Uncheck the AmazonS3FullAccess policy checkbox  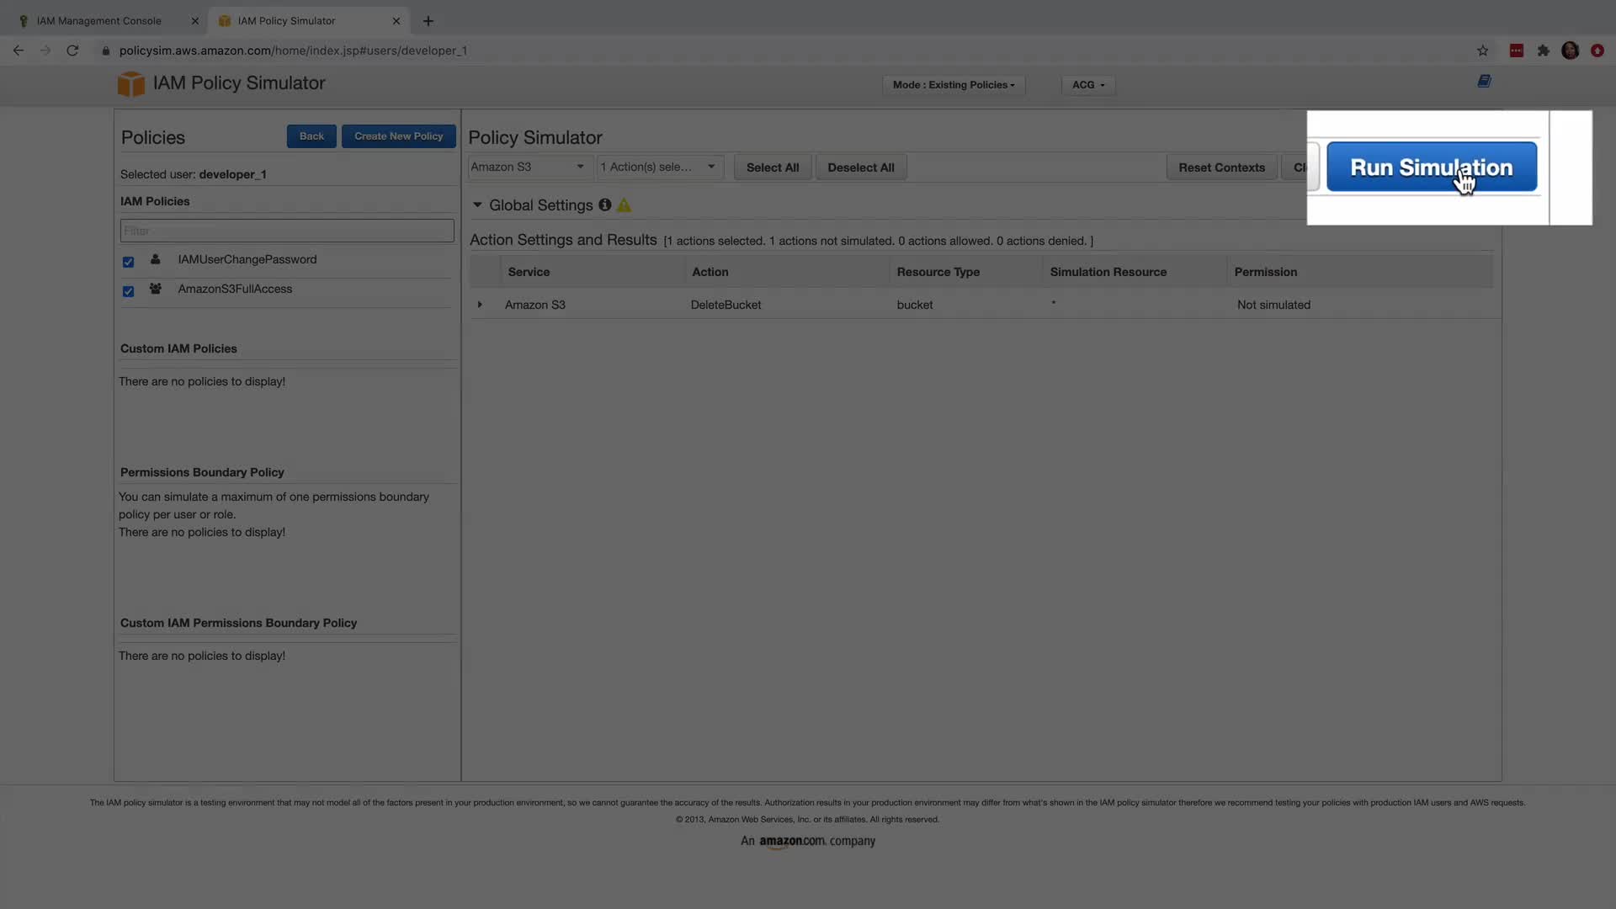128,291
